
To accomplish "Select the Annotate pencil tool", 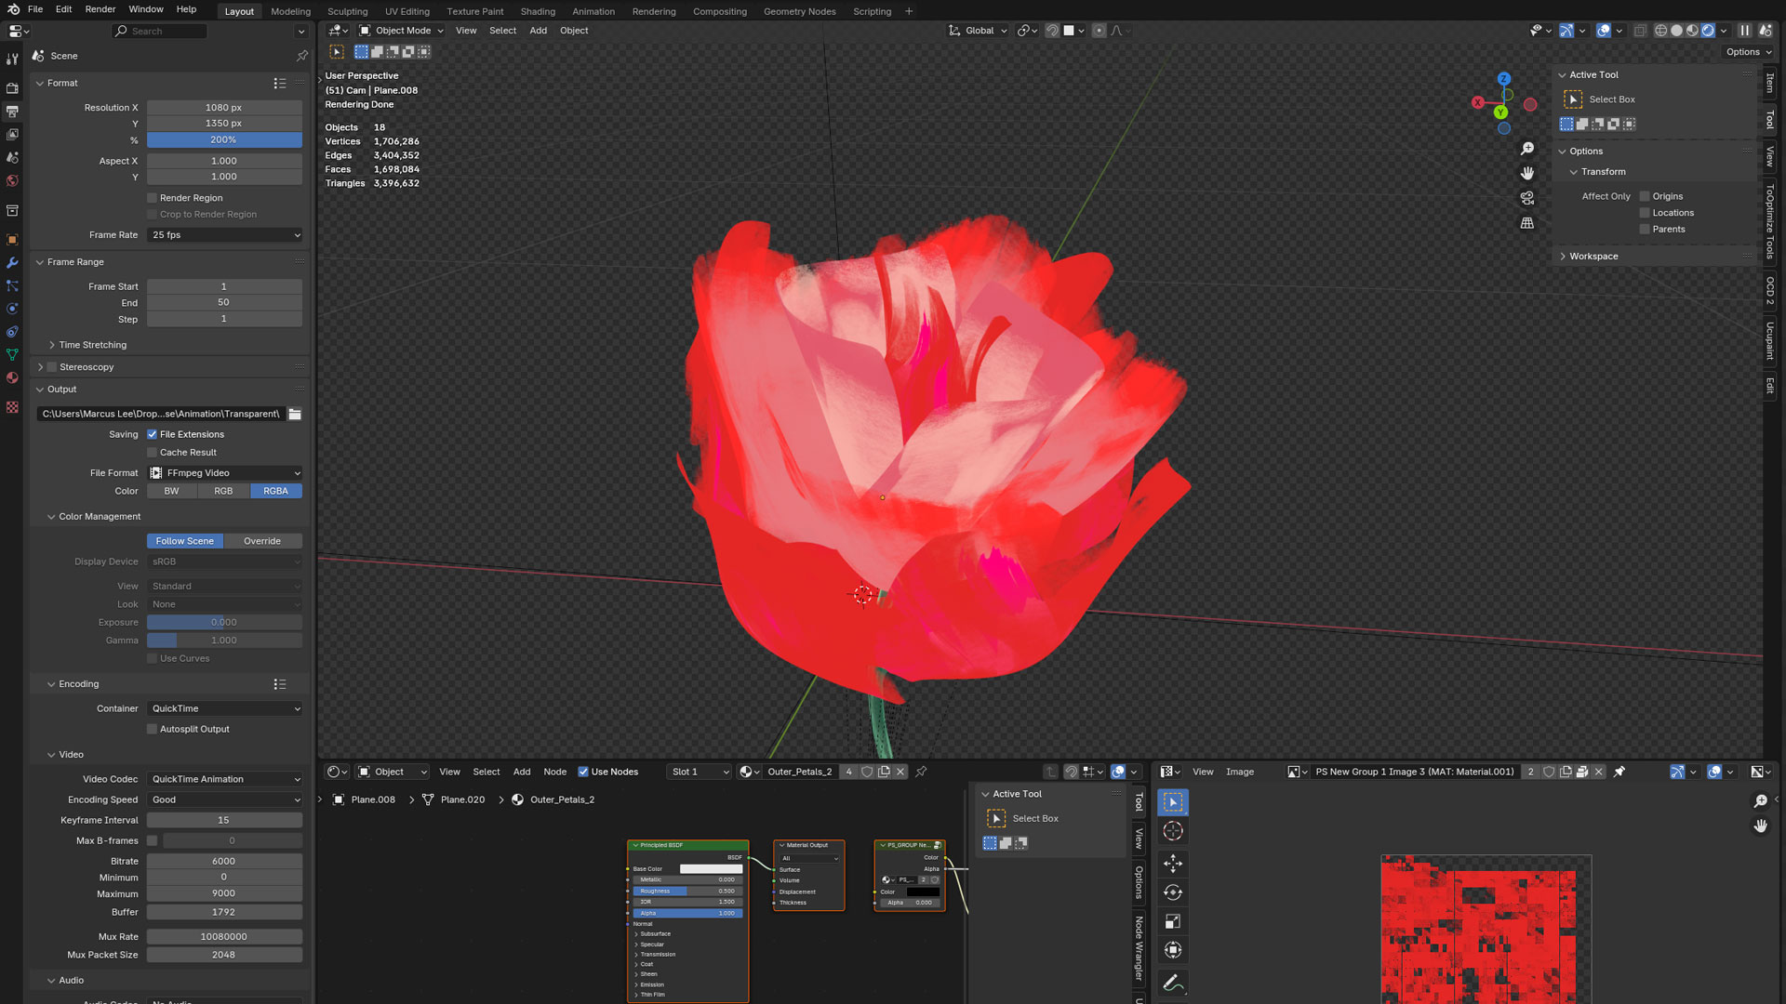I will tap(1172, 983).
